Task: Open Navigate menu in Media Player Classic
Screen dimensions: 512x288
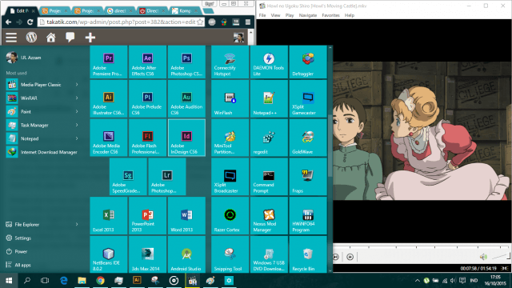Action: tap(308, 15)
